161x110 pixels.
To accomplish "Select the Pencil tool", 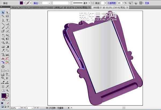I will click(x=7, y=27).
